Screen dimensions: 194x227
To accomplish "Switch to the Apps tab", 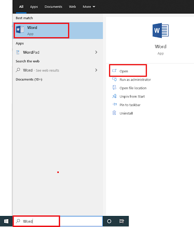I will click(x=34, y=7).
